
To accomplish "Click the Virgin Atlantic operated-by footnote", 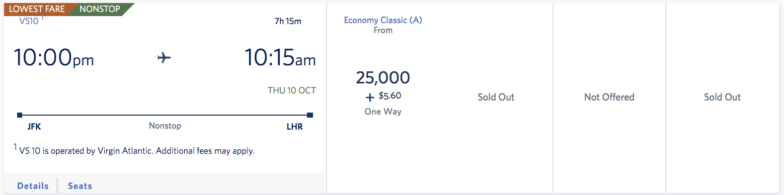I will click(x=134, y=150).
